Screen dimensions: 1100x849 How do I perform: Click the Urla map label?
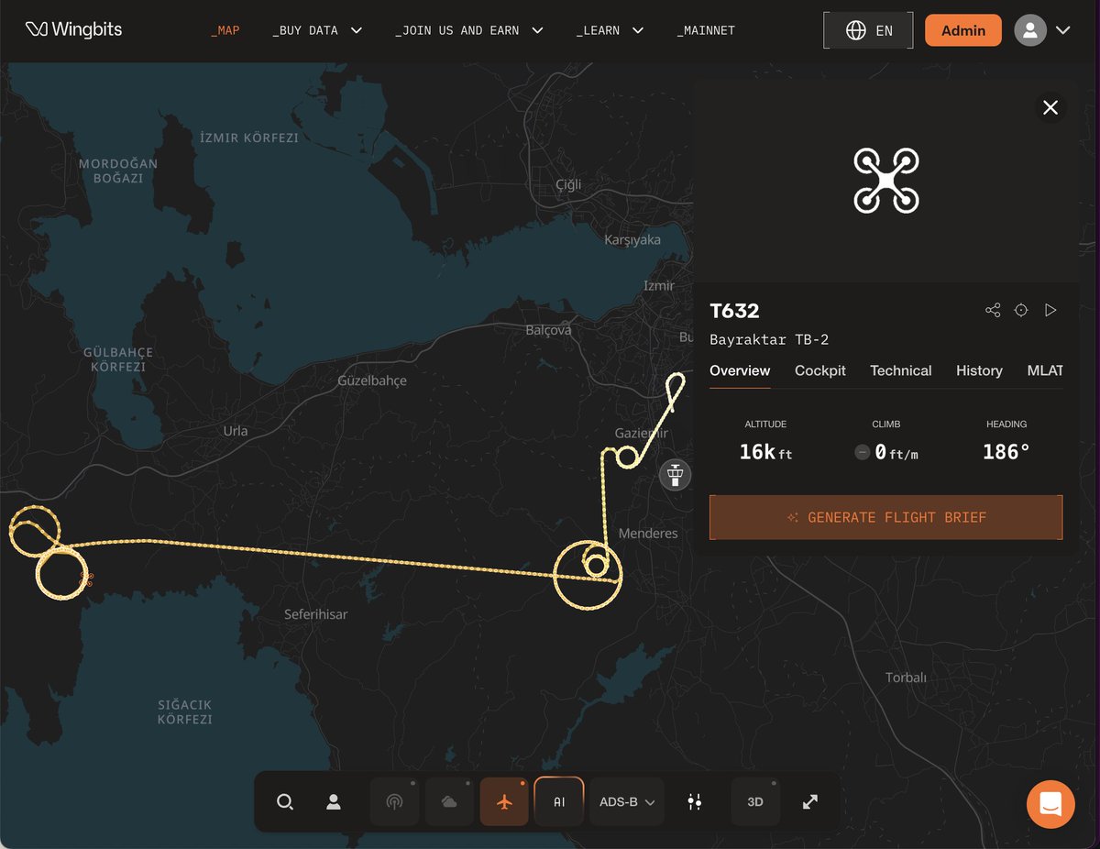(x=236, y=431)
